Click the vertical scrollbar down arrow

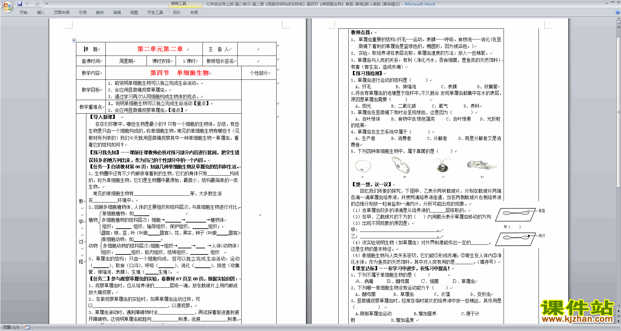pyautogui.click(x=618, y=306)
